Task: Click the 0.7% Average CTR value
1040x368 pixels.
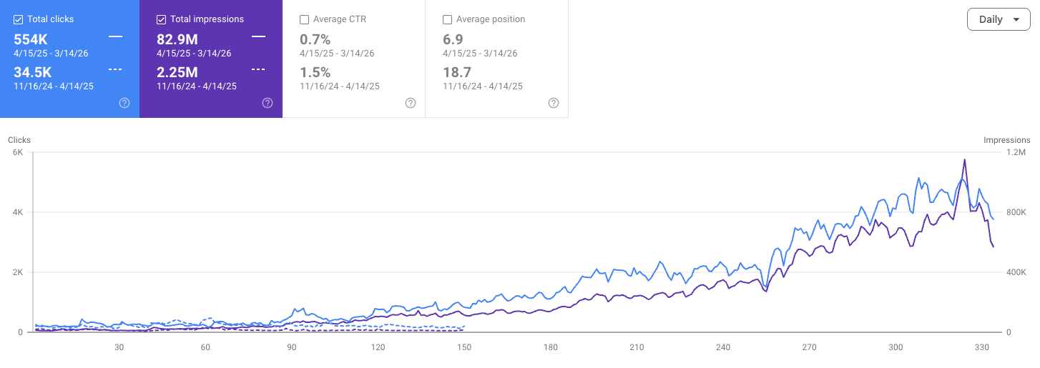Action: pos(315,39)
